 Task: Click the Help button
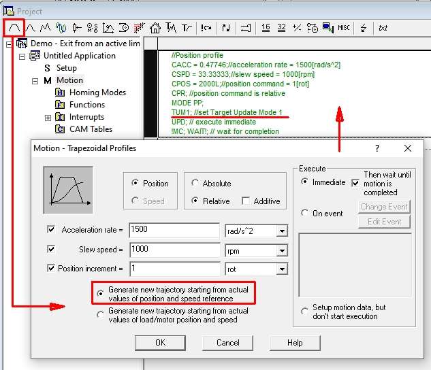[x=295, y=343]
